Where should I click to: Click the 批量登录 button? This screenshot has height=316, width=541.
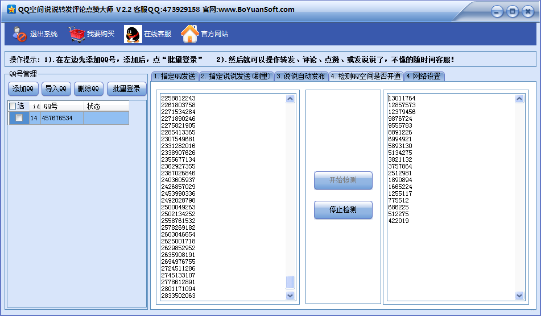[x=127, y=89]
